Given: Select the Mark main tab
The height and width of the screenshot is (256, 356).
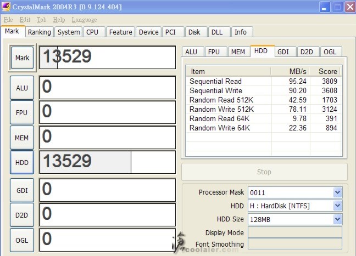Looking at the screenshot, I should tap(13, 31).
